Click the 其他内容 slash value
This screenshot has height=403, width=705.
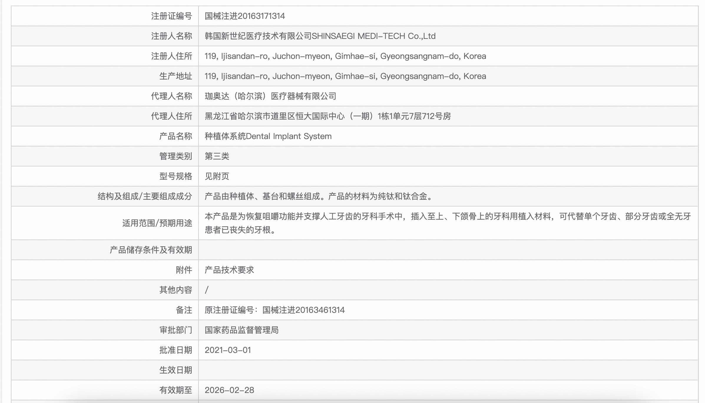[x=207, y=290]
